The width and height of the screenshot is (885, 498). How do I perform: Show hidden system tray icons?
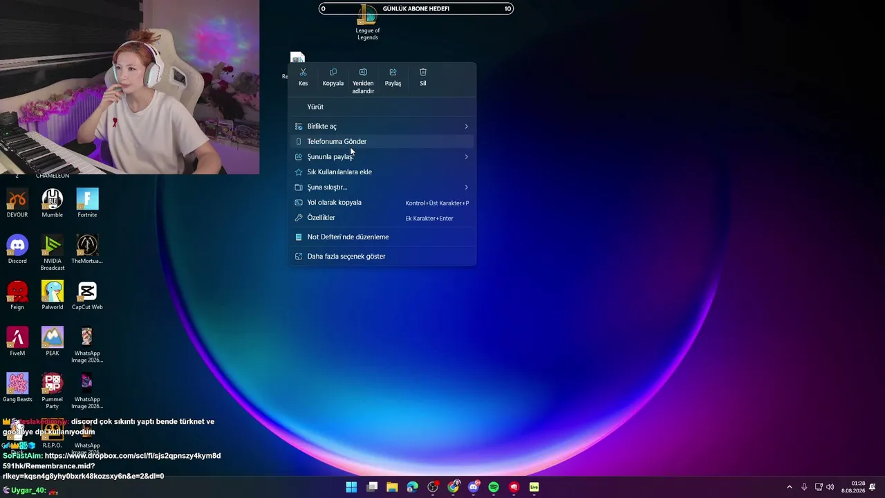pos(789,487)
